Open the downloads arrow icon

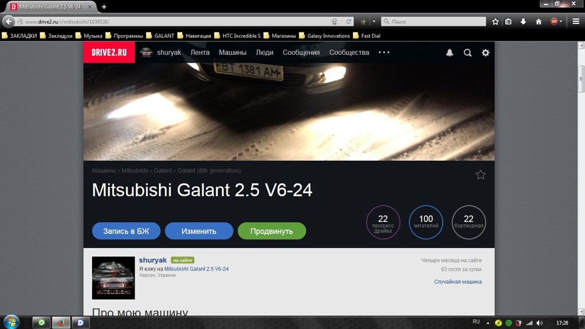click(x=523, y=22)
